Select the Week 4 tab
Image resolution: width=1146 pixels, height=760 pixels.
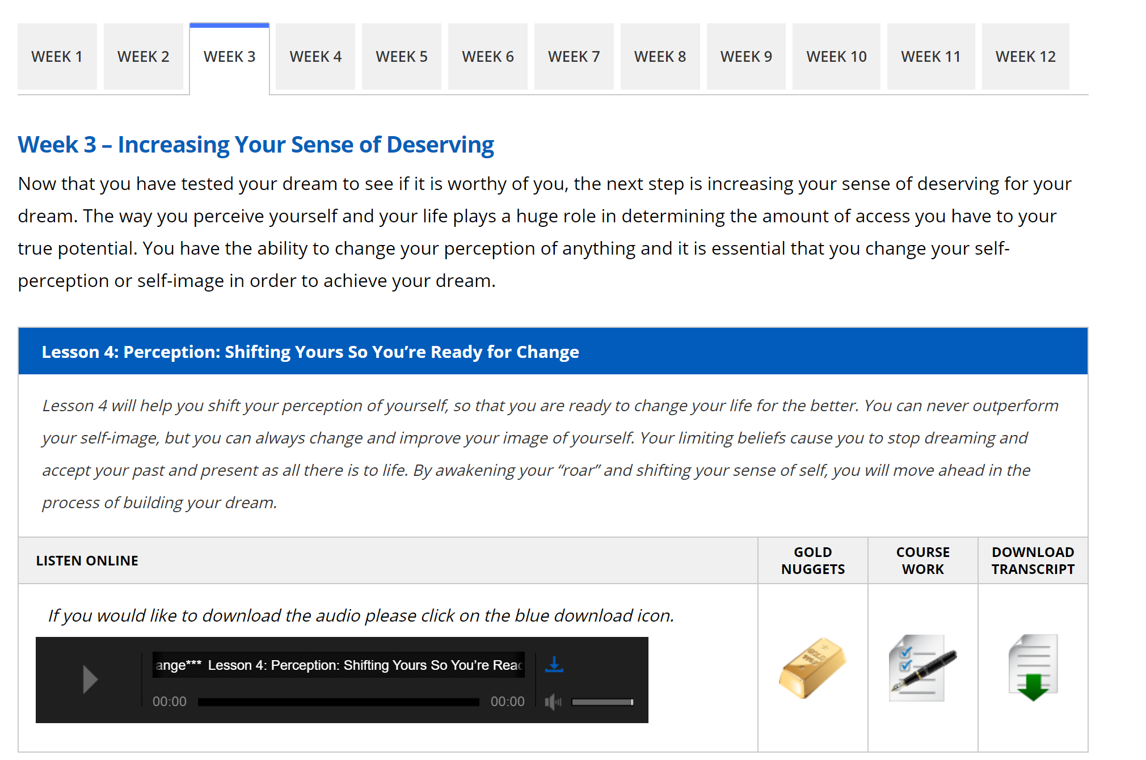click(315, 57)
